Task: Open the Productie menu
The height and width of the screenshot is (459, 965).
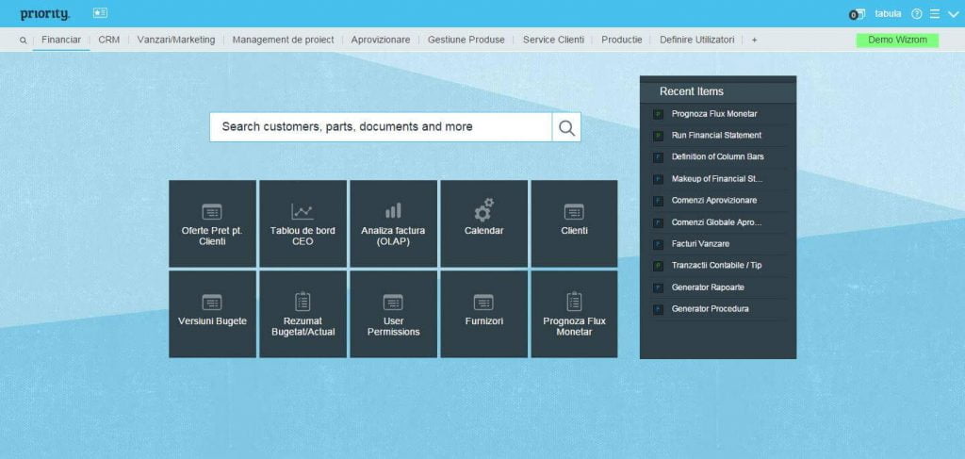Action: coord(622,40)
